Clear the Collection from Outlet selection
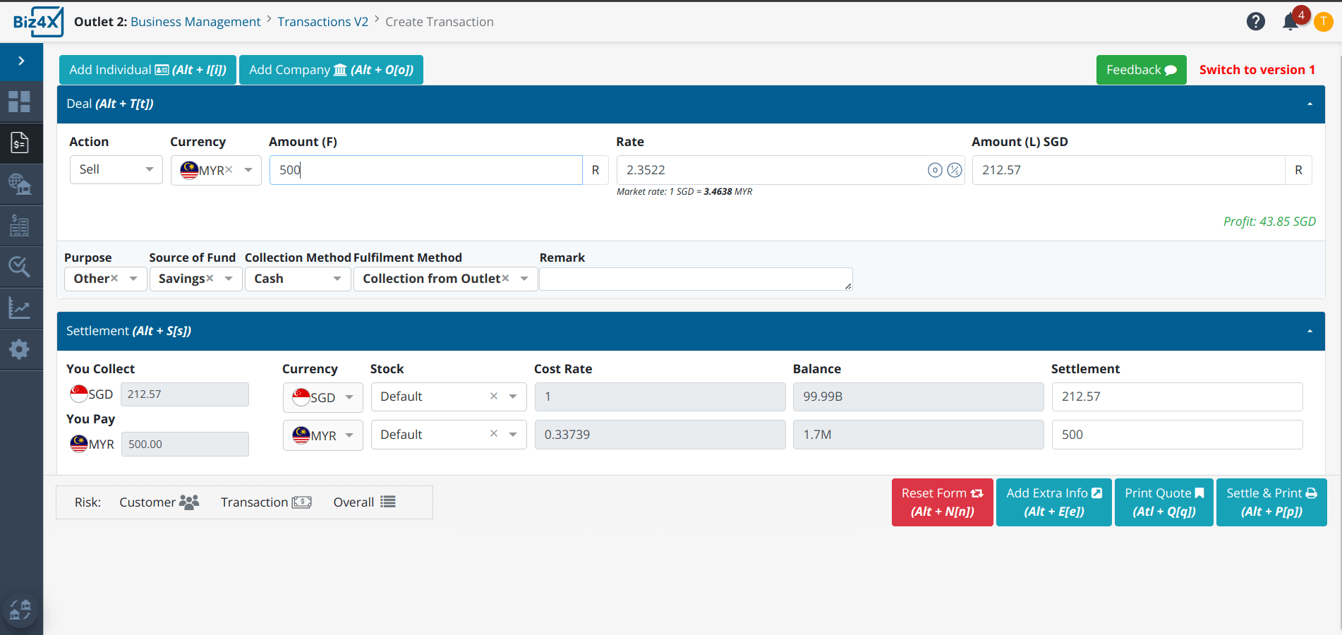Image resolution: width=1342 pixels, height=635 pixels. (505, 279)
